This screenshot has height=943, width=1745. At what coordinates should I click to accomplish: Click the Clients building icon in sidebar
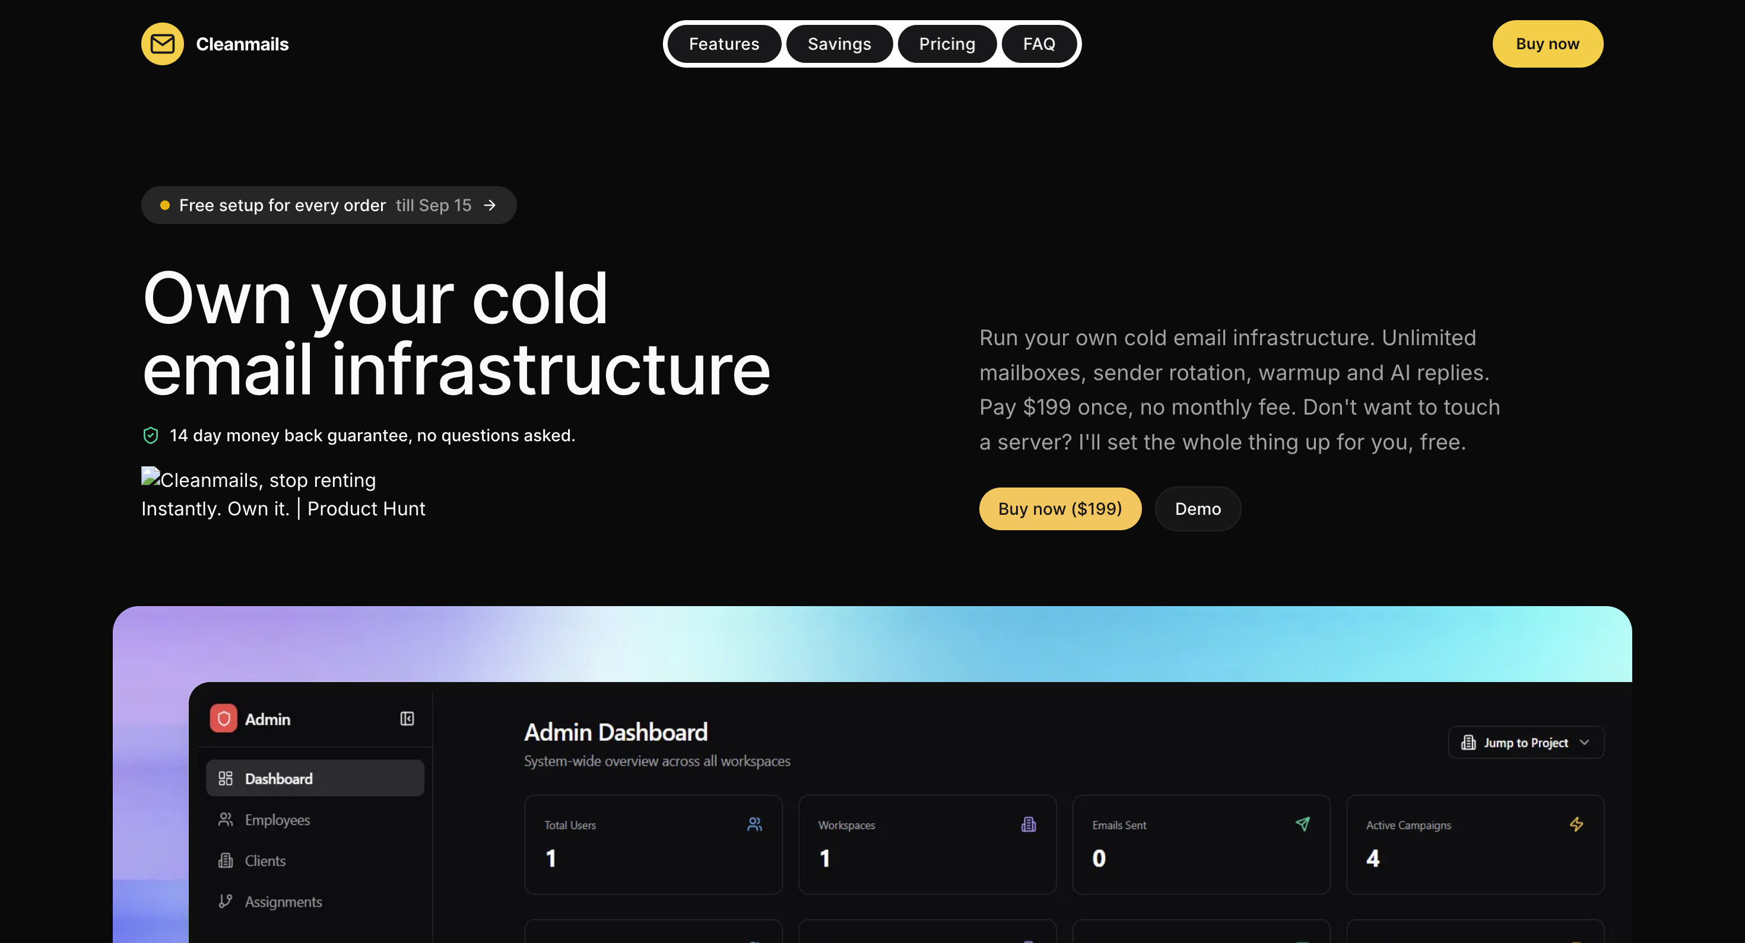pos(226,861)
